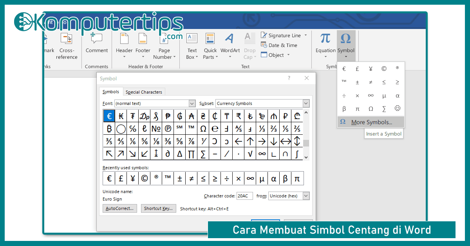The width and height of the screenshot is (470, 246).
Task: Insert Omega from Symbol dropdown
Action: pos(371,109)
